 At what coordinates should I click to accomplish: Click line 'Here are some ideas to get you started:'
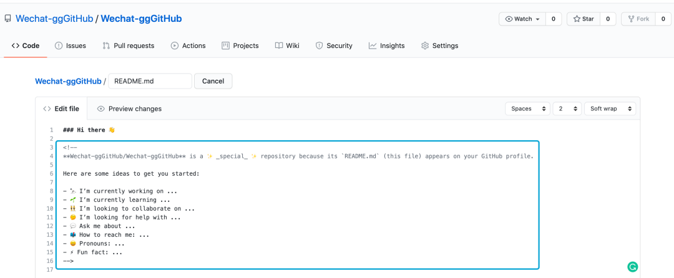131,174
